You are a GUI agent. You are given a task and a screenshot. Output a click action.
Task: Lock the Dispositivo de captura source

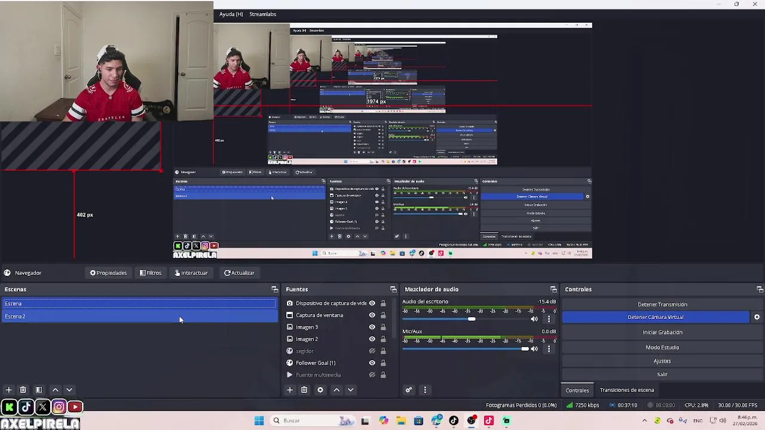[x=383, y=303]
